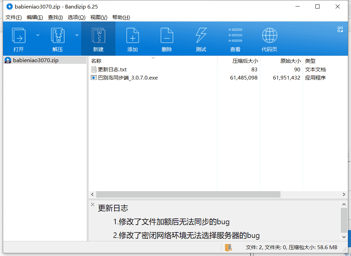This screenshot has width=351, height=256.
Task: Click the preview pane scroll down arrow
Action: pyautogui.click(x=344, y=237)
